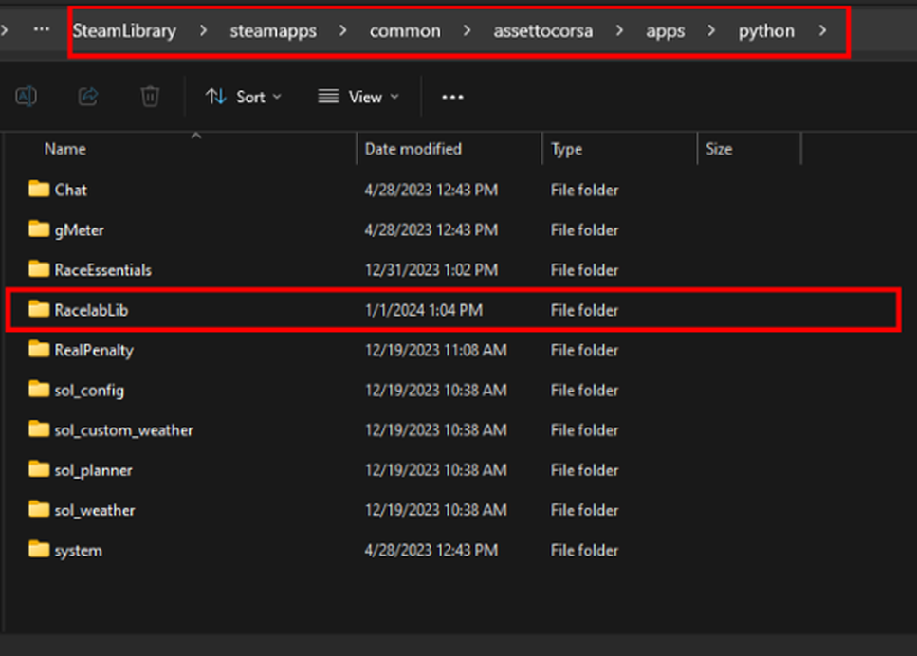Click the Delete trash icon

(150, 96)
